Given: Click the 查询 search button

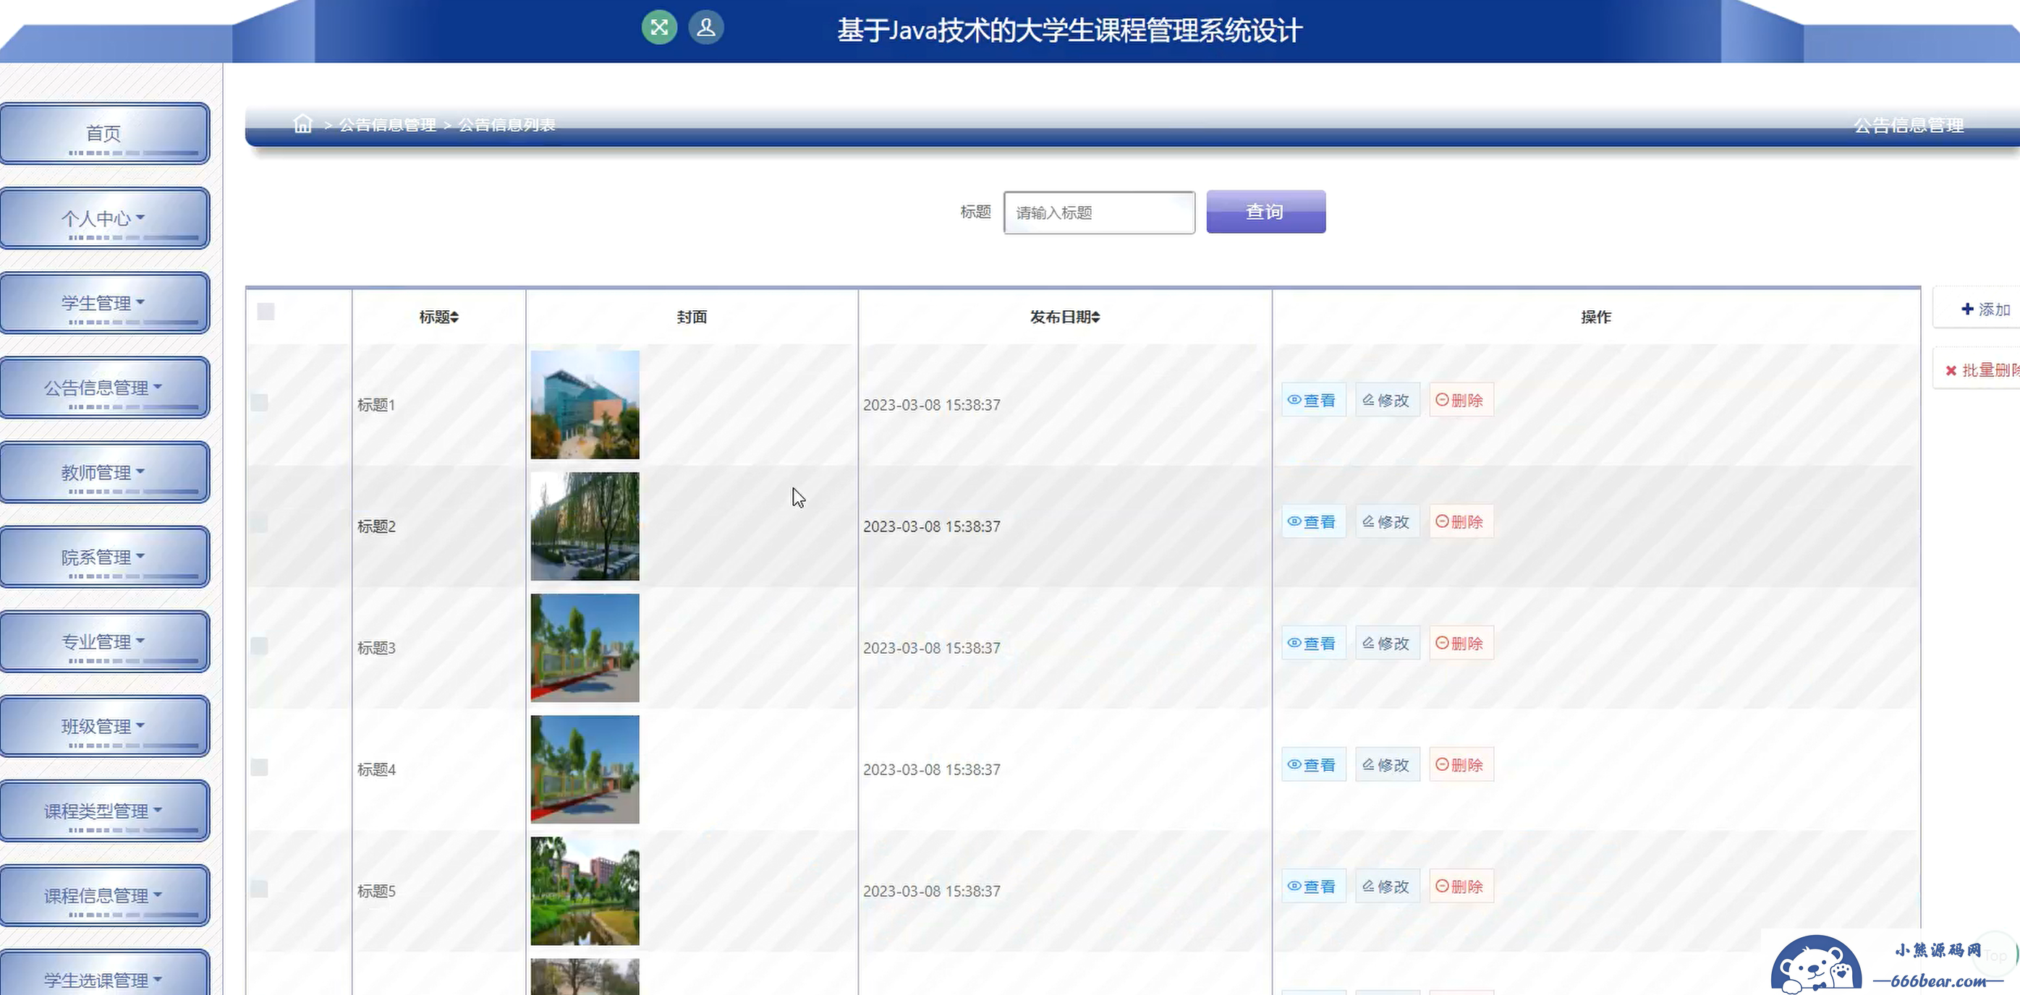Looking at the screenshot, I should (1265, 212).
